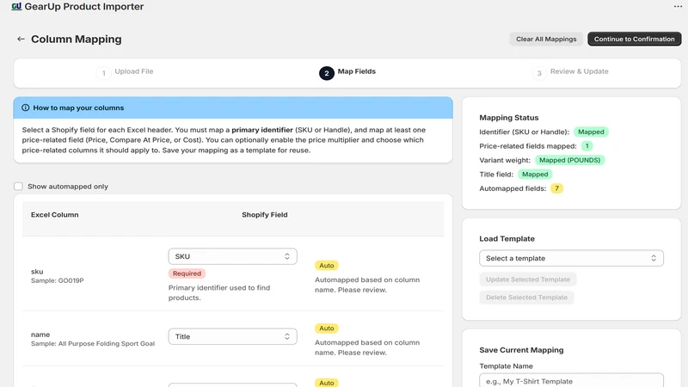Screen dimensions: 688x387
Task: Click the info icon beside How to map
Action: click(x=26, y=107)
